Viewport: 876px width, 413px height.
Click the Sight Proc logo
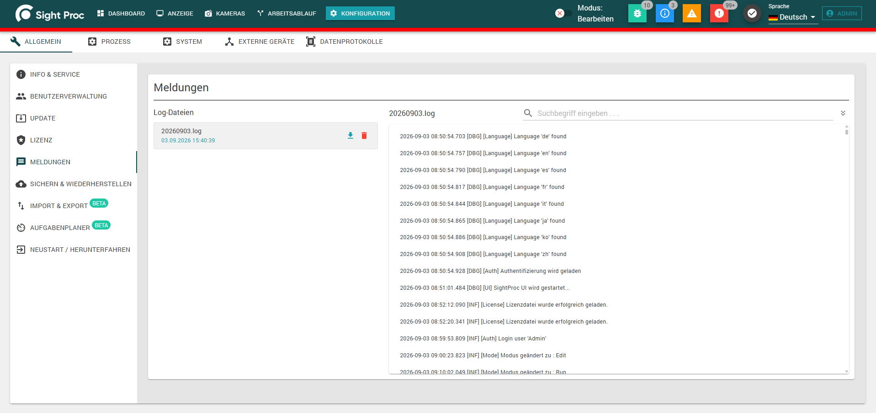click(x=49, y=14)
